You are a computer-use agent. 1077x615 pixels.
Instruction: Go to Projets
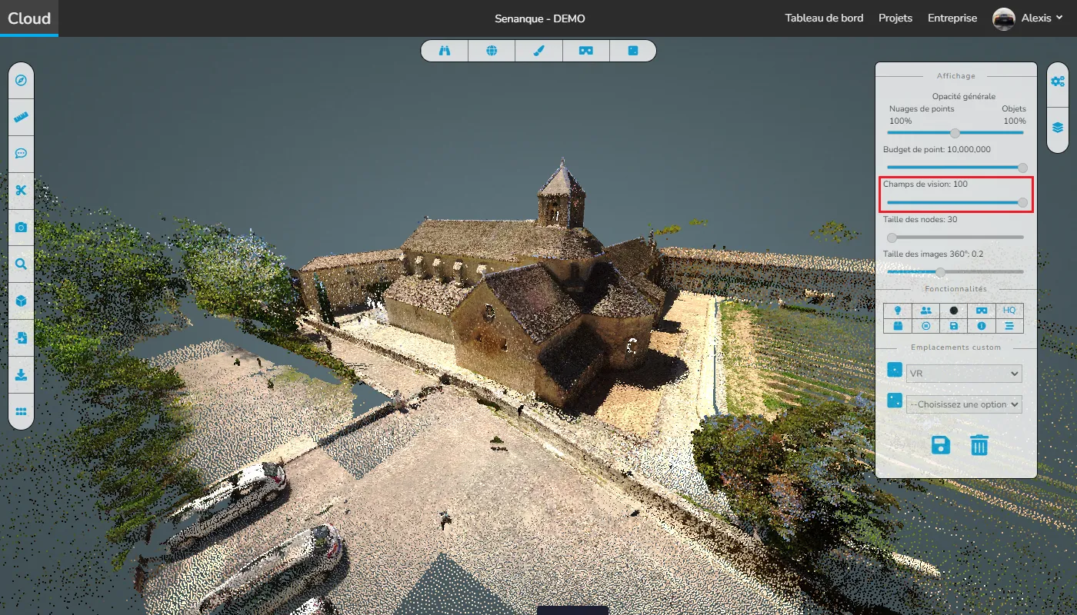click(895, 18)
